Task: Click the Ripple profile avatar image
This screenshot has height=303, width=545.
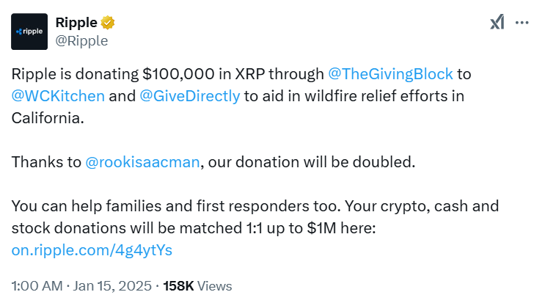Action: (x=29, y=32)
